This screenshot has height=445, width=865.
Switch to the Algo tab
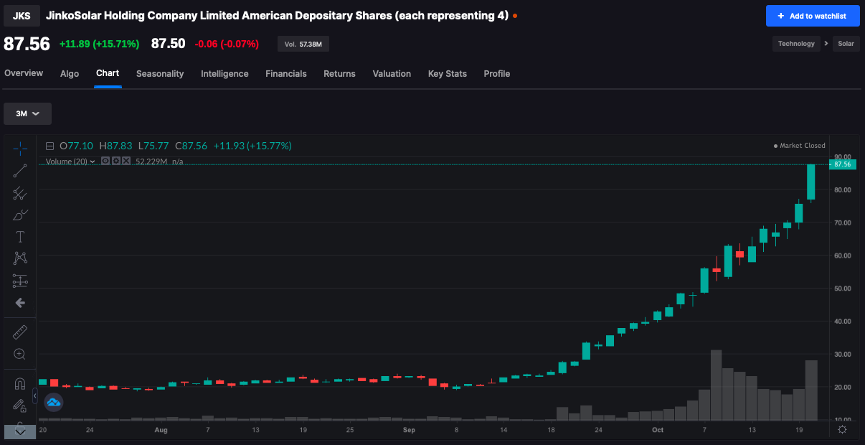70,73
